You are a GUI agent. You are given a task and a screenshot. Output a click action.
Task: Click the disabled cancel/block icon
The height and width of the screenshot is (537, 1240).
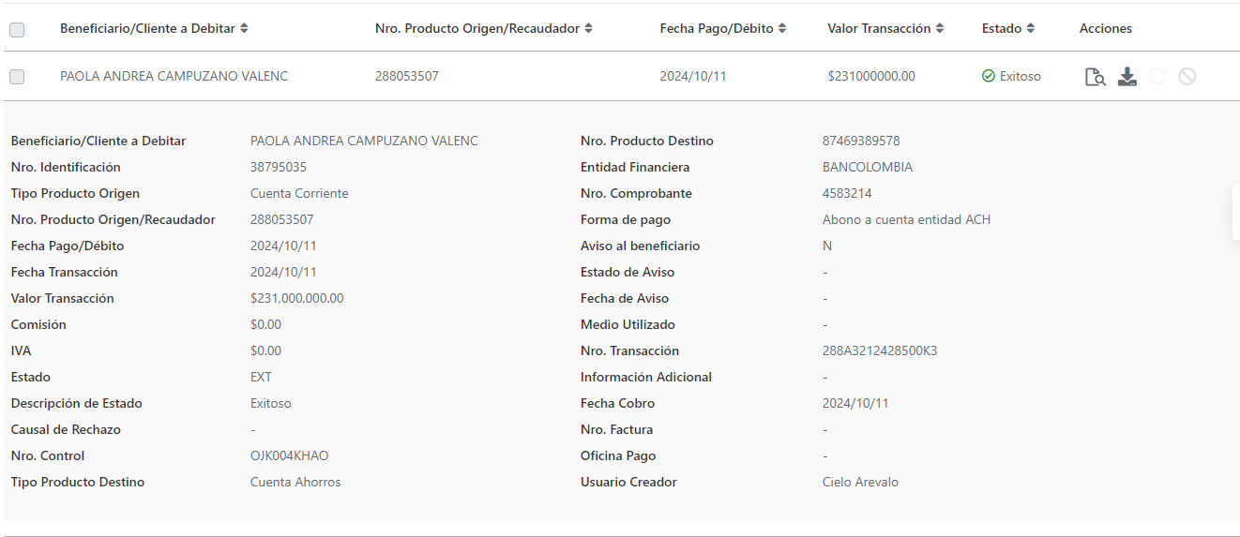pyautogui.click(x=1187, y=77)
